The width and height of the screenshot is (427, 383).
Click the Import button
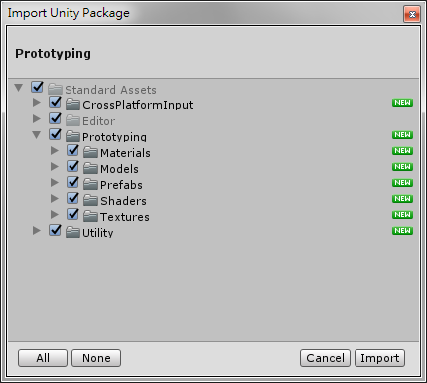[380, 358]
